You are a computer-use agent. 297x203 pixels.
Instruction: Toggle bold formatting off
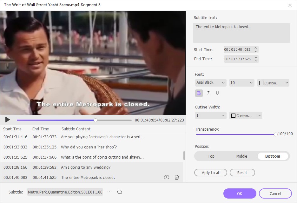pos(199,93)
